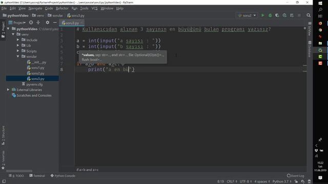
Task: Open the Edit menu
Action: click(x=12, y=8)
